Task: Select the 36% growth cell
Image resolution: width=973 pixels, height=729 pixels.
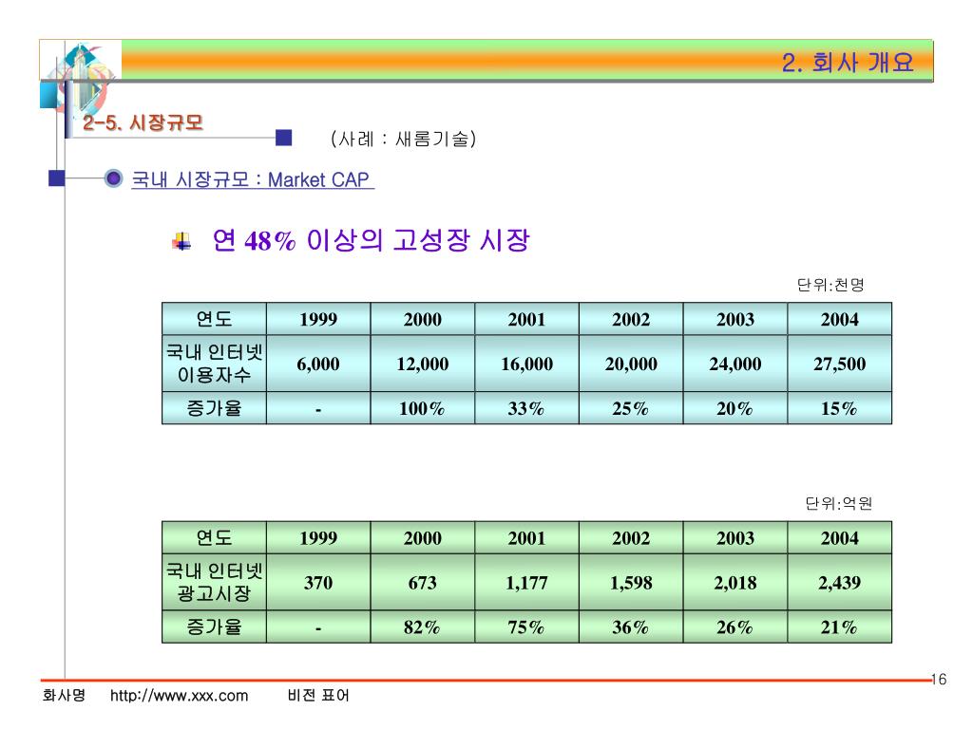Action: coord(631,626)
